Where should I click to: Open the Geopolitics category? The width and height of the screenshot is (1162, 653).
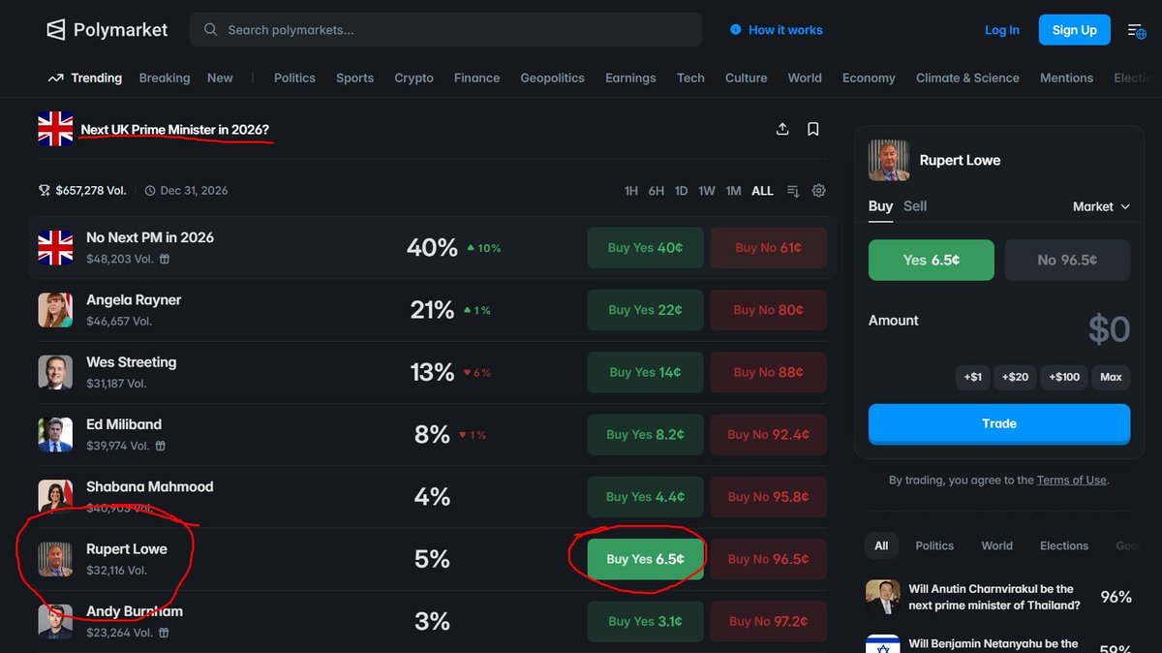pos(552,78)
